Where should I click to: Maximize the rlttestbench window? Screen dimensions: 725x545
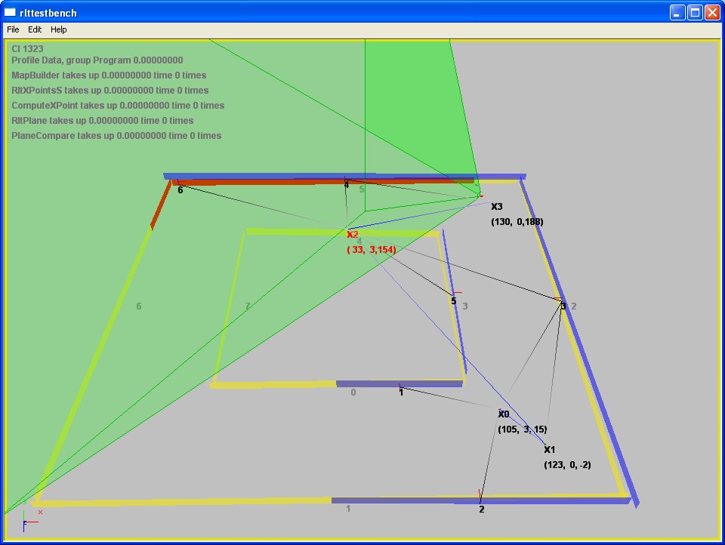(694, 12)
